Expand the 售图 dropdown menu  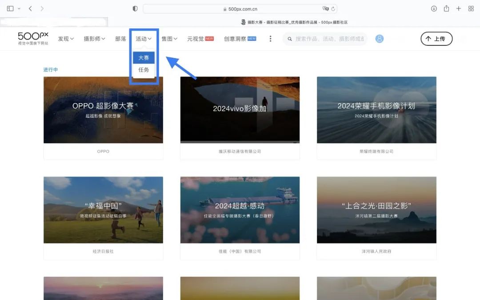coord(169,39)
